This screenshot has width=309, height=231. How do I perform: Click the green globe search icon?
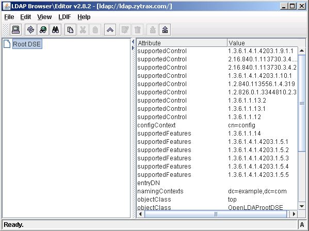43,30
